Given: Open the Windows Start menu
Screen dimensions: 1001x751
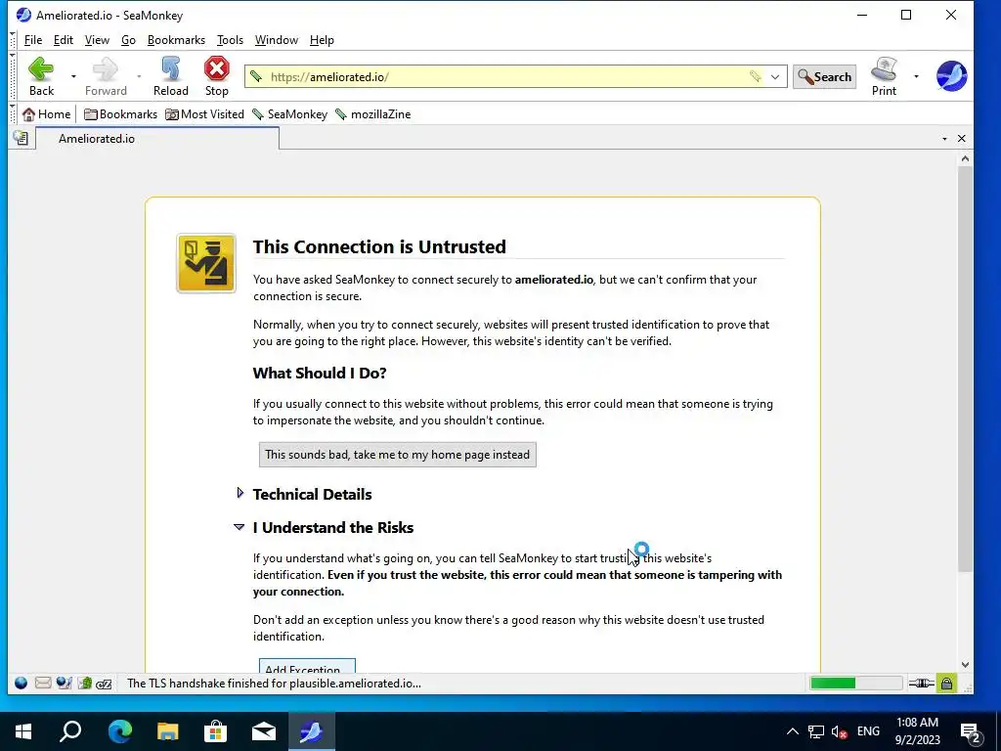Looking at the screenshot, I should point(23,731).
